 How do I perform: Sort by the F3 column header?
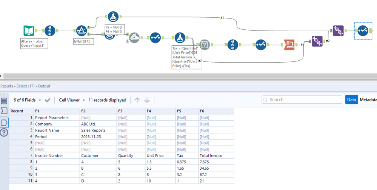pyautogui.click(x=131, y=111)
